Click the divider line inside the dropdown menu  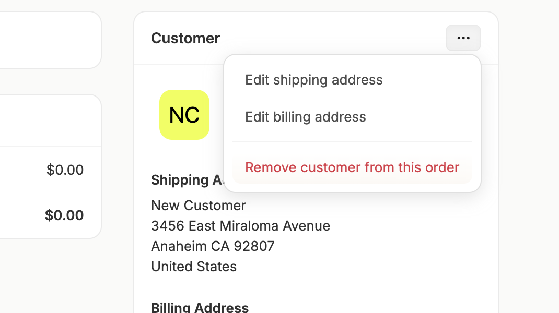(x=352, y=142)
